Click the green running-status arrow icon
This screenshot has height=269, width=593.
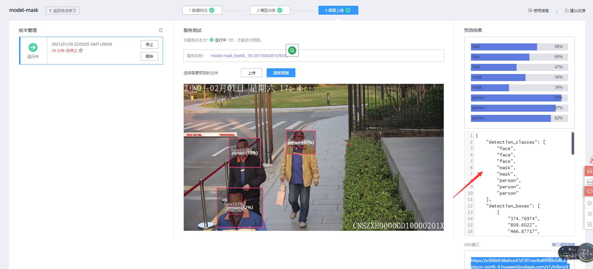tap(33, 48)
